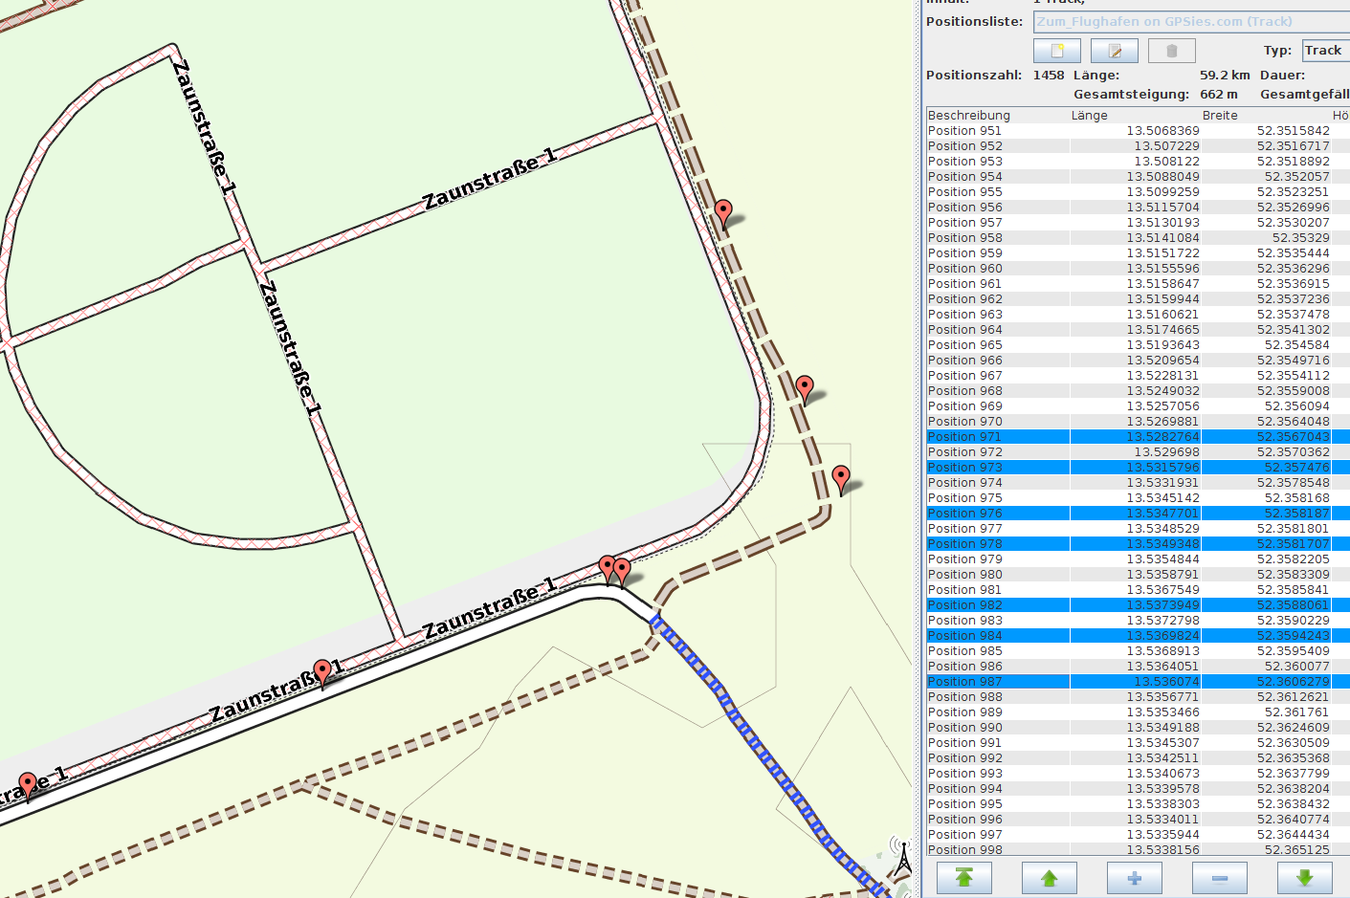Screen dimensions: 1350x898
Task: Click the Breite column header
Action: [1266, 115]
